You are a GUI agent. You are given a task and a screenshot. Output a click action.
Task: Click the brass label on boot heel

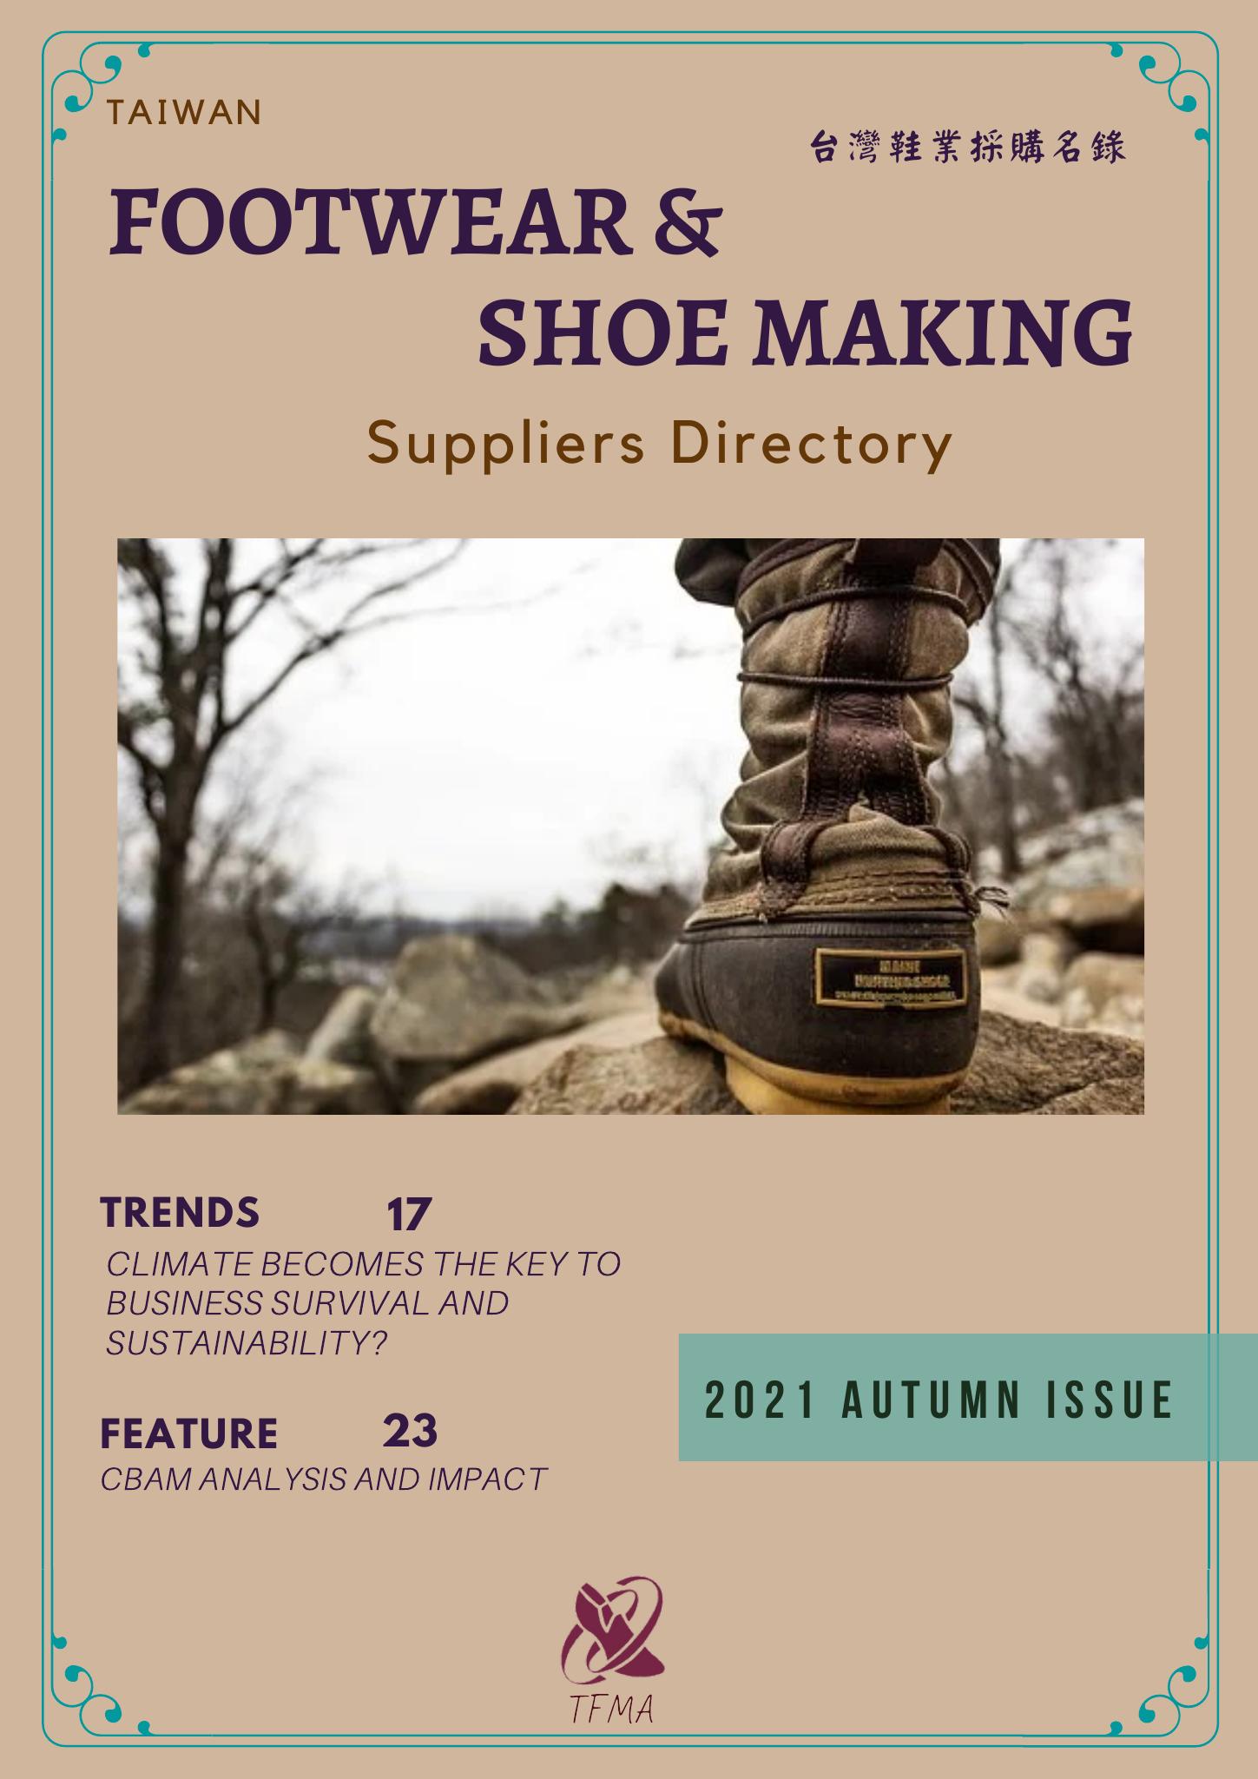click(x=891, y=977)
